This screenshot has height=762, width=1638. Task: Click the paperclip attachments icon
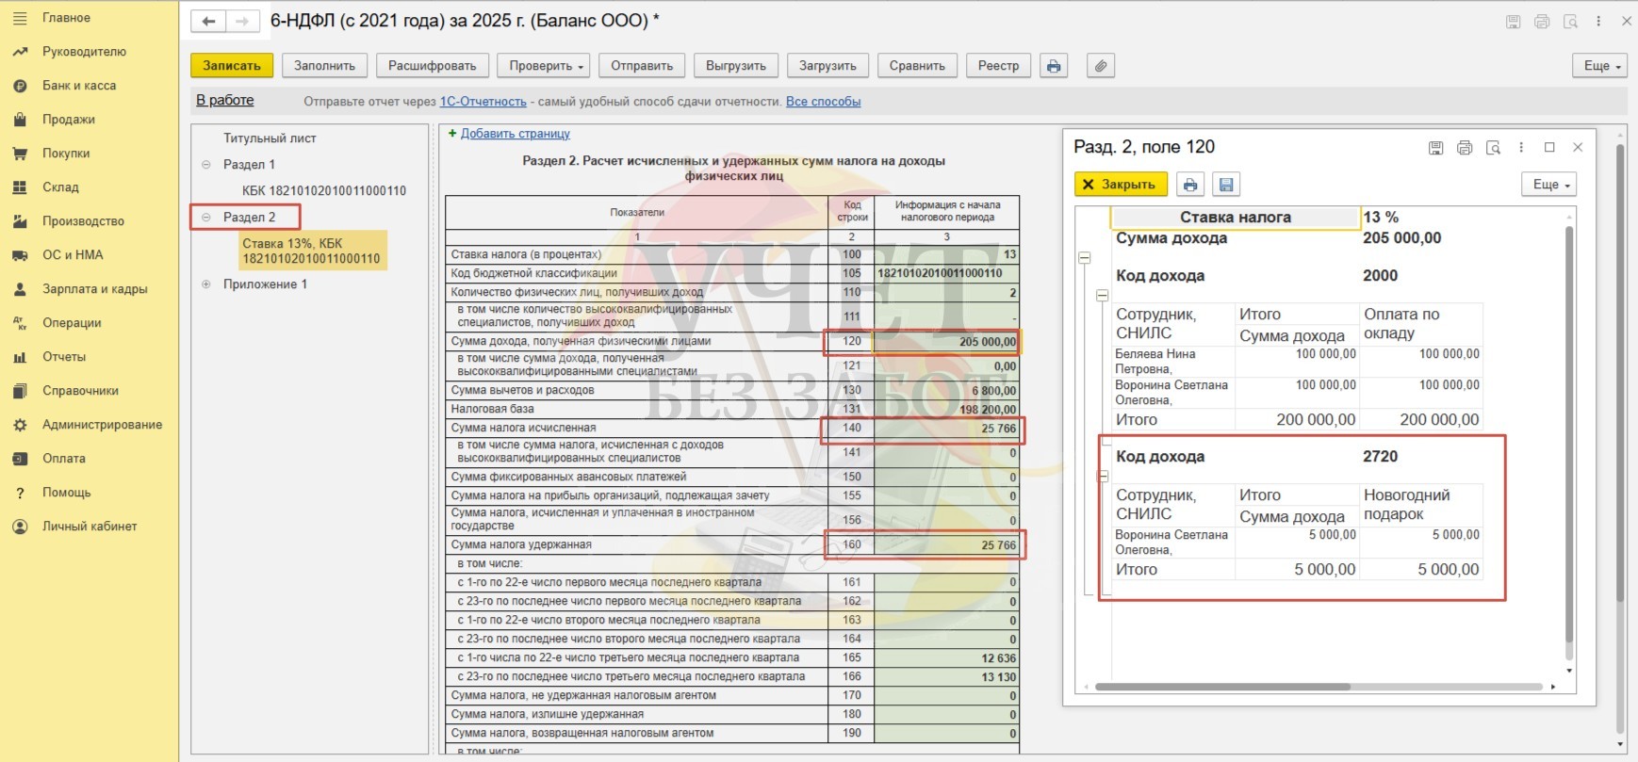point(1100,66)
